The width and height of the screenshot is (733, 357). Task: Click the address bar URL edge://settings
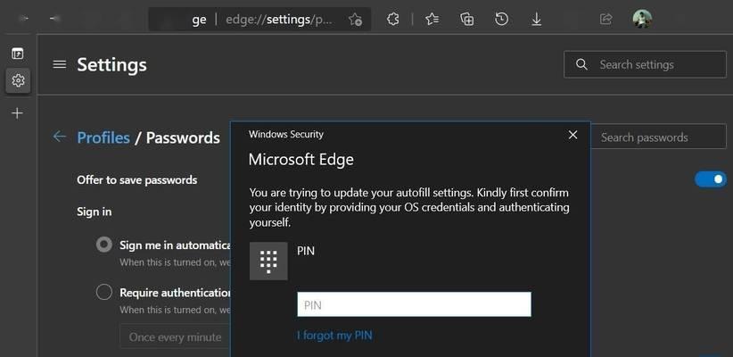point(279,20)
